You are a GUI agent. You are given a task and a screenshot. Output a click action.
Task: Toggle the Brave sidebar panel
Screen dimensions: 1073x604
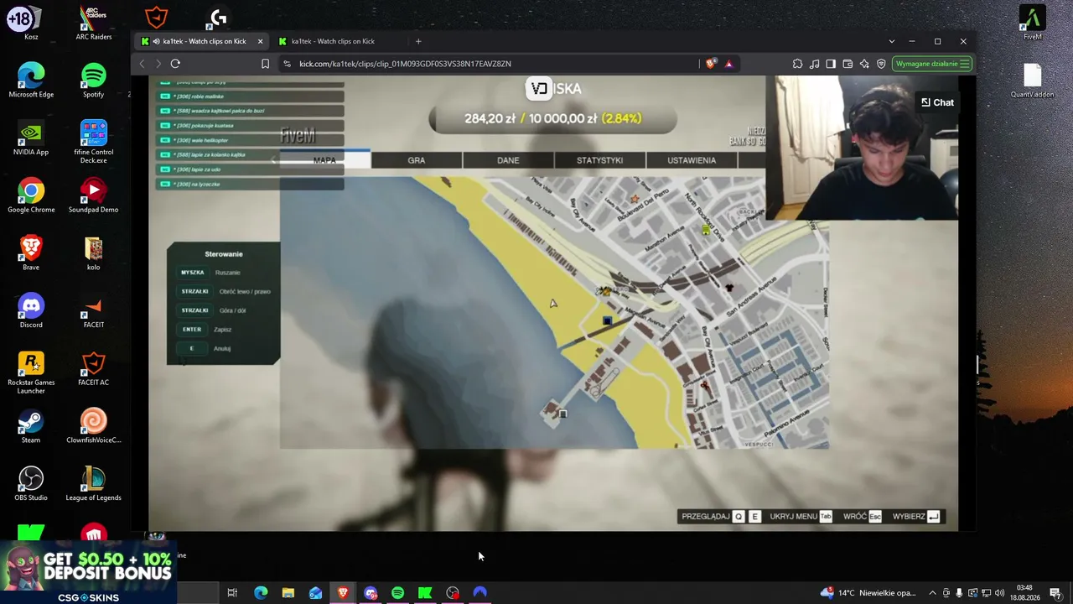coord(831,64)
